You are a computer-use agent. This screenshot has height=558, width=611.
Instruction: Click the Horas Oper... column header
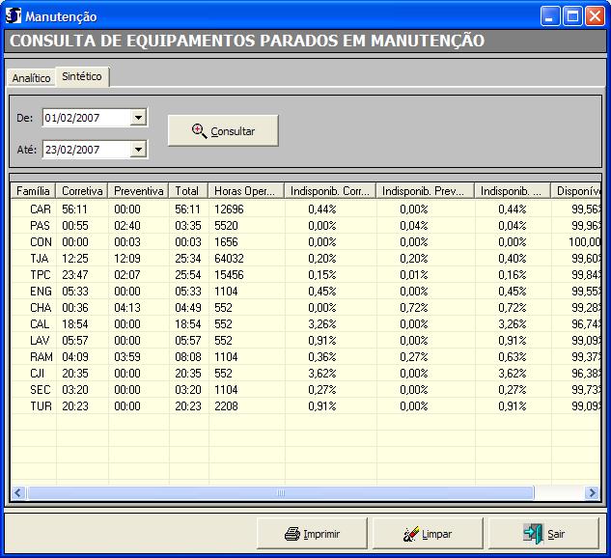[x=246, y=191]
